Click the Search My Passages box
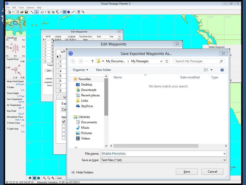Image resolution: width=246 pixels, height=185 pixels. [x=199, y=61]
